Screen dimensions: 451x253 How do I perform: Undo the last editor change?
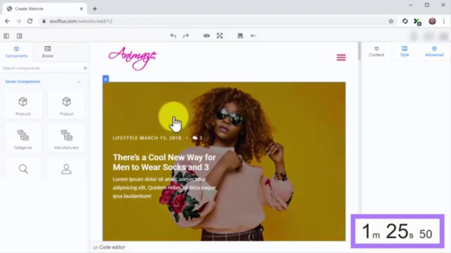(173, 35)
